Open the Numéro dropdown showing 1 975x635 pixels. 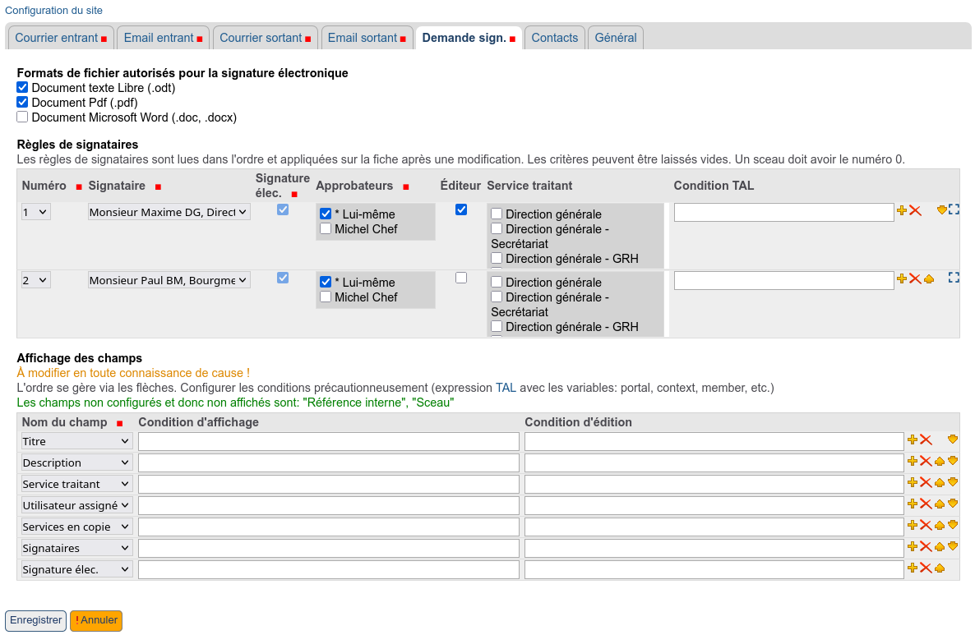(35, 212)
